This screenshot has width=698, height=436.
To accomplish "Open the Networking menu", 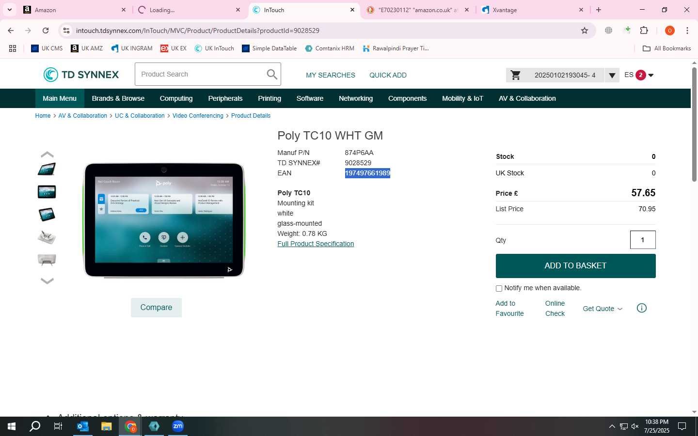I will pyautogui.click(x=356, y=98).
